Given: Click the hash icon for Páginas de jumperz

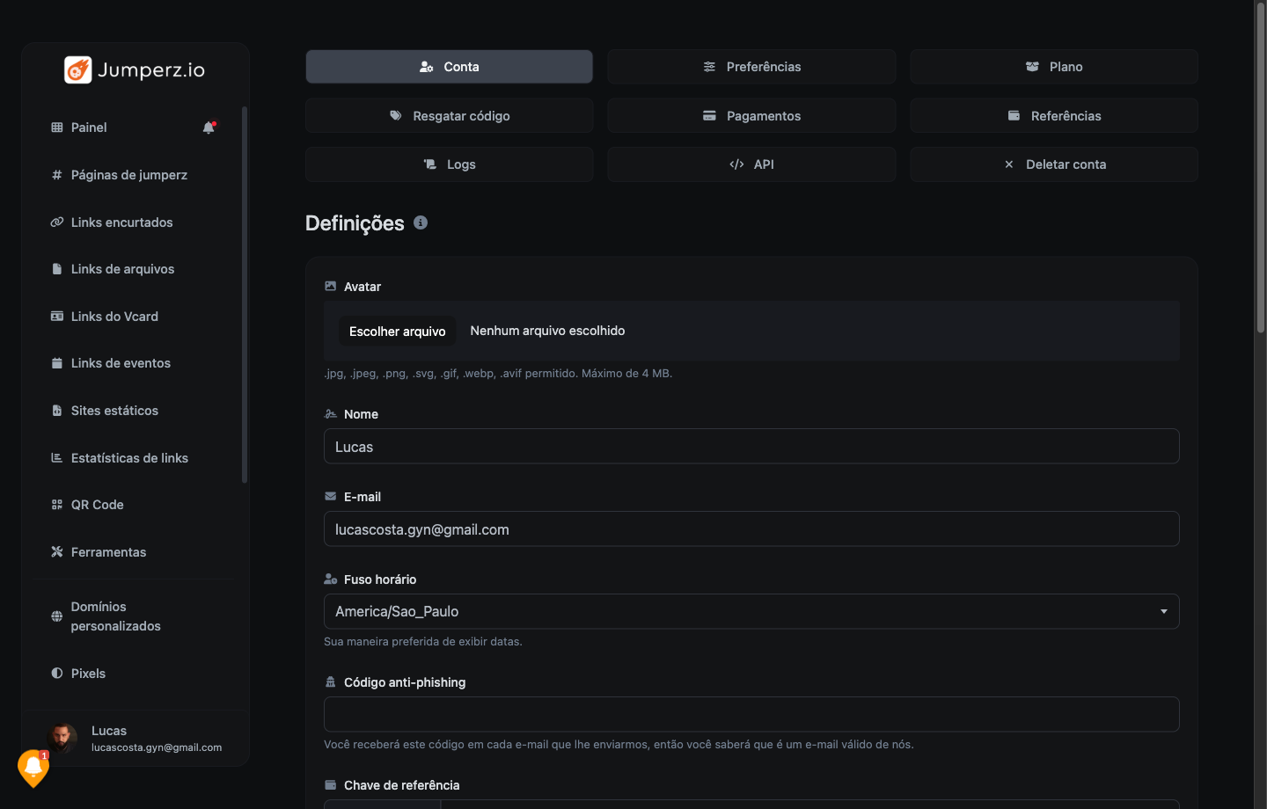Looking at the screenshot, I should (57, 175).
